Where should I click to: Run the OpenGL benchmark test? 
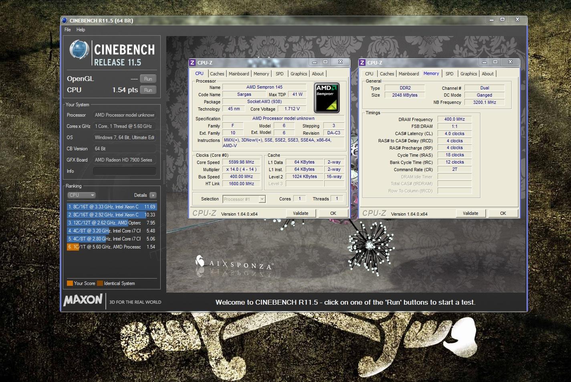tap(148, 79)
